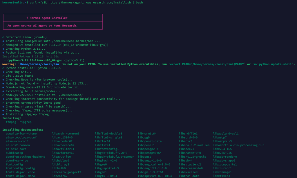Click the package name 'dconf-gsettings-backend'
This screenshot has width=297, height=178.
pyautogui.click(x=26, y=157)
